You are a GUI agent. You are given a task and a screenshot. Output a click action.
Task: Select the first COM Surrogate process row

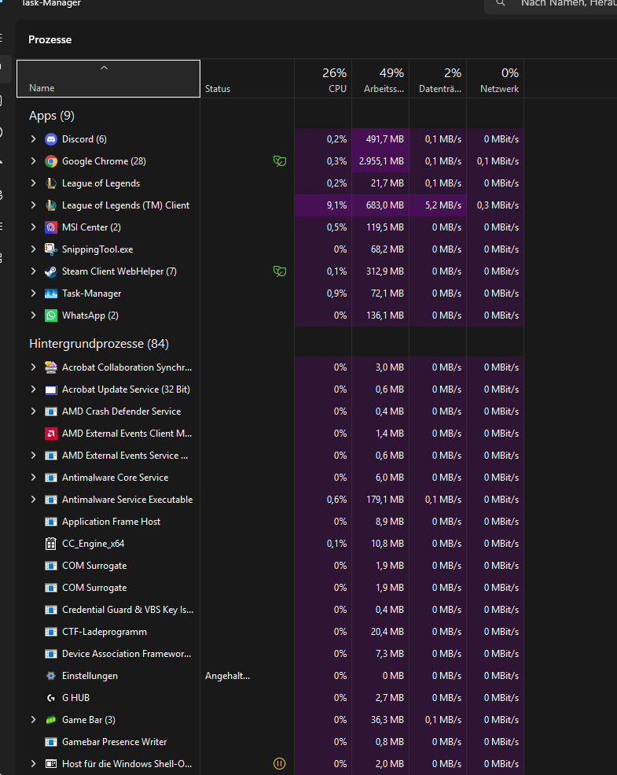pyautogui.click(x=270, y=566)
